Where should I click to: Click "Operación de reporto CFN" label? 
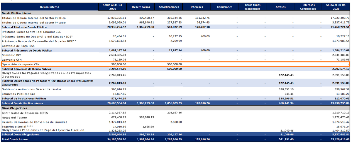20,64
